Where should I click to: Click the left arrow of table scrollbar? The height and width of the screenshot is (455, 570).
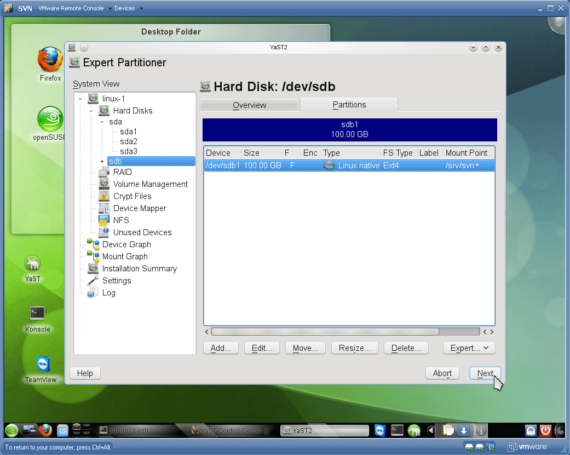coord(207,332)
